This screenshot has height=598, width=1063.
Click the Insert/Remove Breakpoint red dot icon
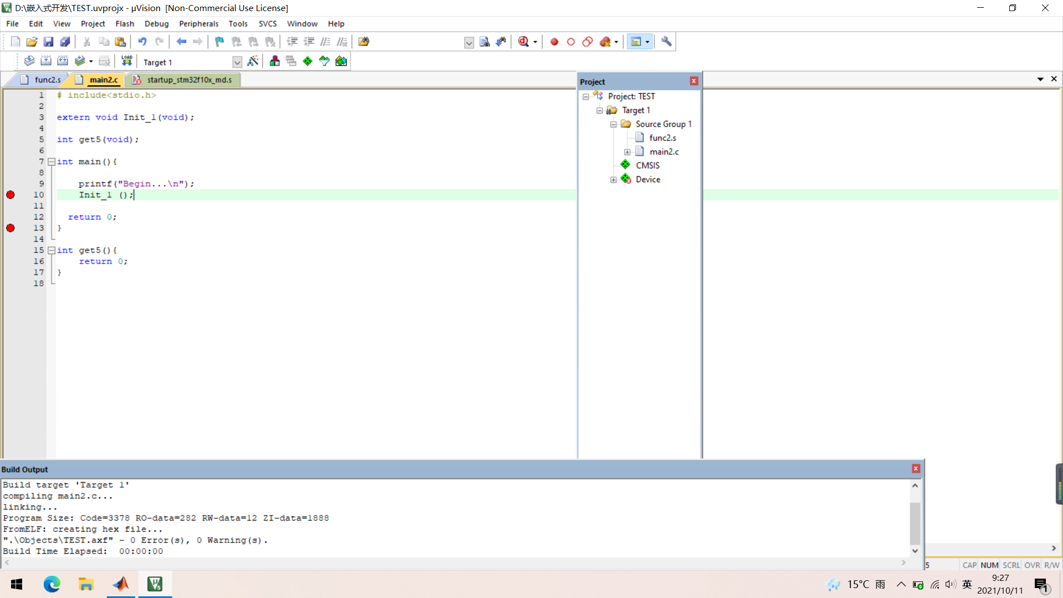pos(554,42)
